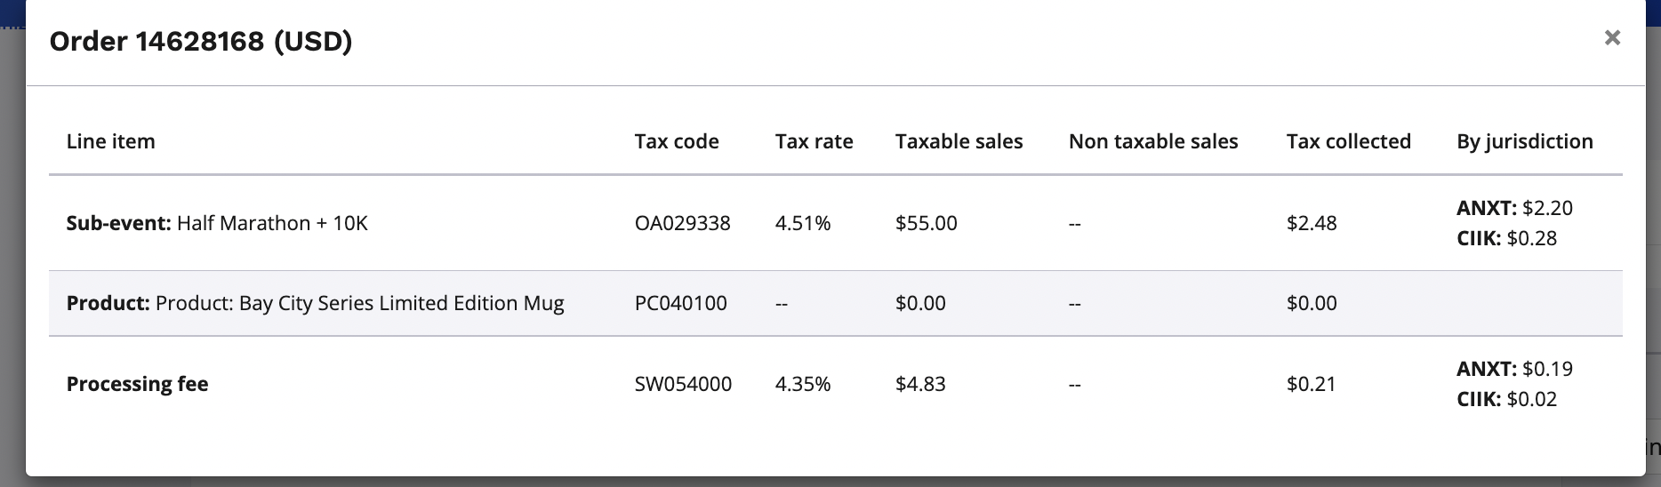Viewport: 1661px width, 487px height.
Task: Select the Bay City Series Mug product row
Action: coord(315,303)
